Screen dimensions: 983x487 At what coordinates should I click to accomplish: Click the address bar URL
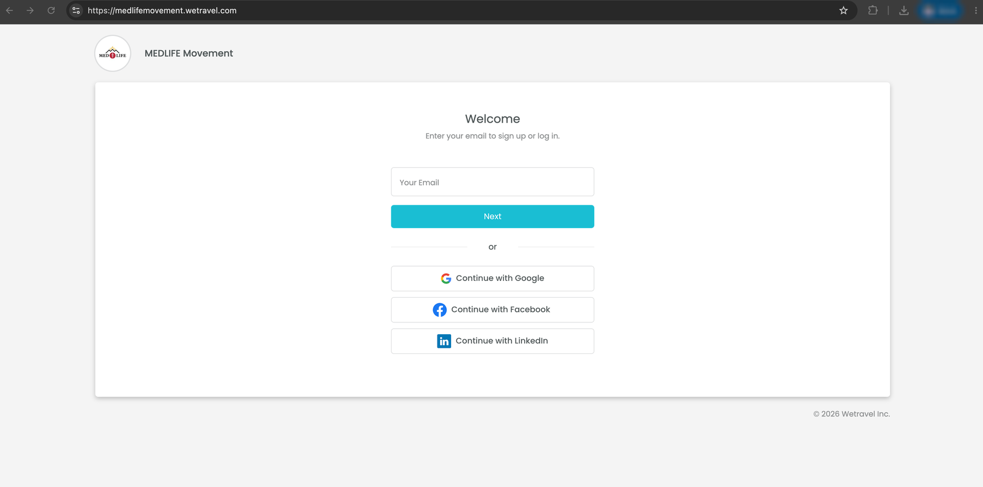(x=162, y=10)
